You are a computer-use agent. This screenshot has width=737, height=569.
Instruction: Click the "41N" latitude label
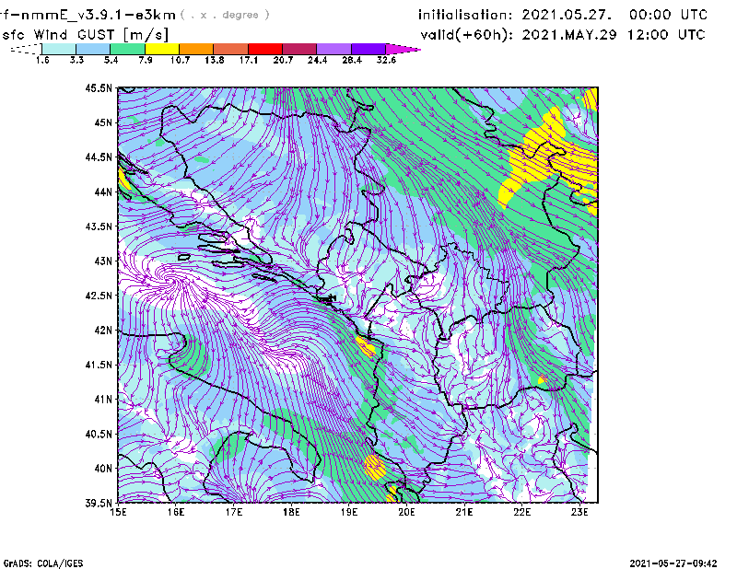coord(103,400)
